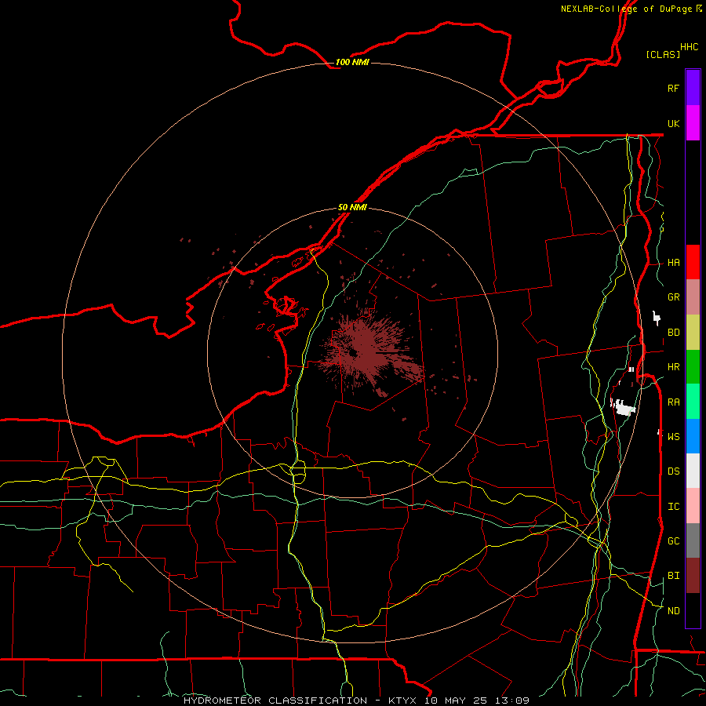Click the IC legend label
The image size is (706, 706).
point(673,507)
